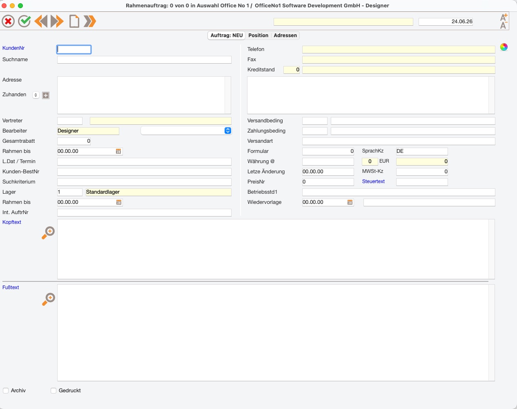Open calendar for first Rahmen bis field
517x409 pixels.
click(118, 151)
